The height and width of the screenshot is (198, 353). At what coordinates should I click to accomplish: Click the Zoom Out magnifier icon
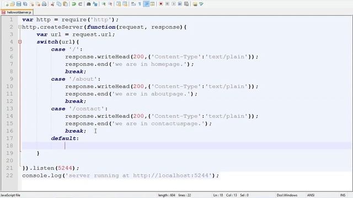110,4
